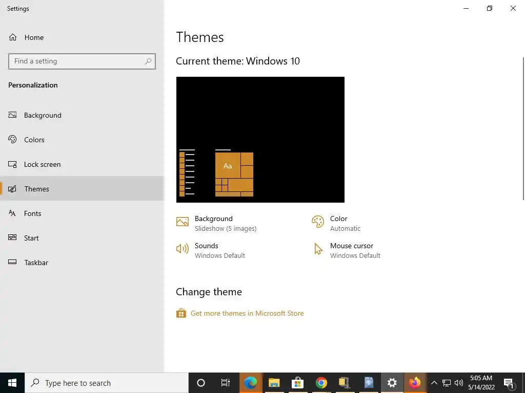Click the Lock screen icon in sidebar
525x393 pixels.
12,164
